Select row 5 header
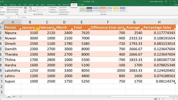Image resolution: width=178 pixels, height=100 pixels. [2, 49]
